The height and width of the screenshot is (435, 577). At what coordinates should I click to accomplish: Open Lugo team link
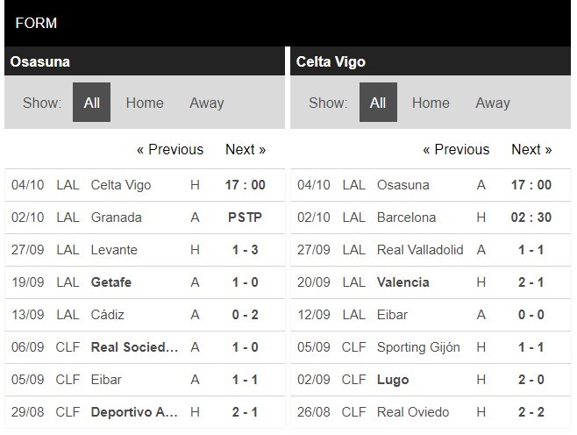pyautogui.click(x=393, y=380)
